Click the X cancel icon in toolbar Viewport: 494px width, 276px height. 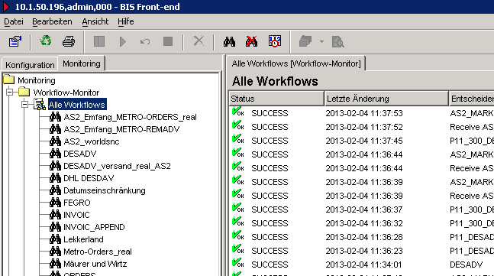click(x=199, y=41)
